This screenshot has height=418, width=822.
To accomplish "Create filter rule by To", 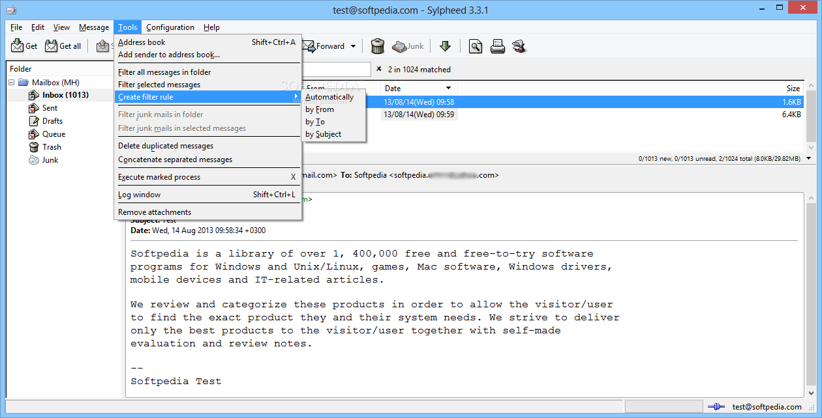I will tap(333, 122).
